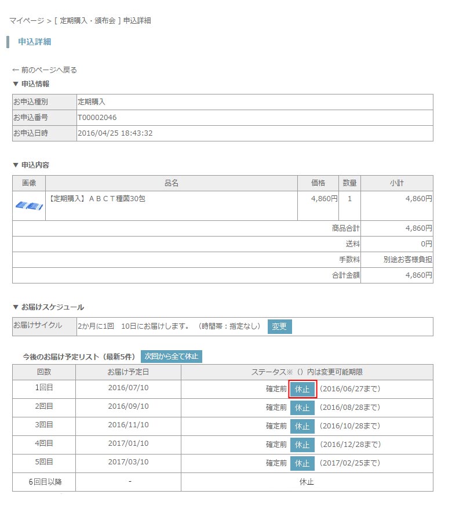Suspend the 4回目 delivery on 2017/01/10

pyautogui.click(x=302, y=445)
